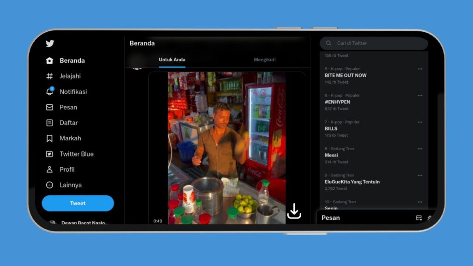
Task: Click the search magnifier icon
Action: pos(328,43)
